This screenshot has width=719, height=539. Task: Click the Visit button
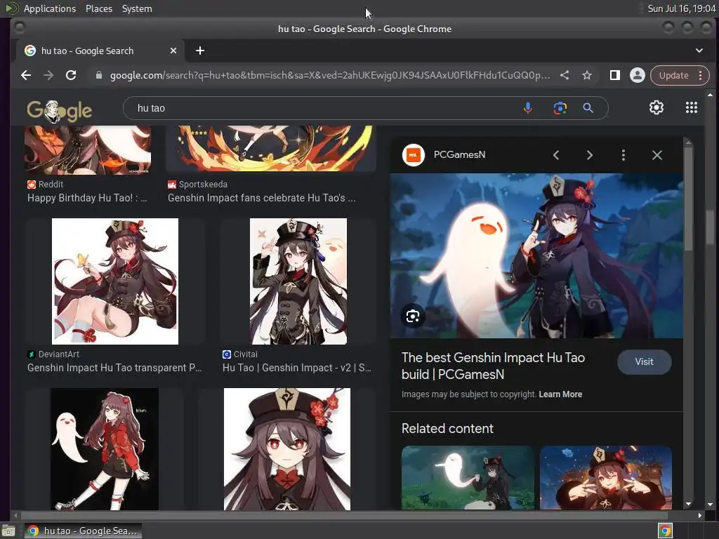[x=645, y=362]
